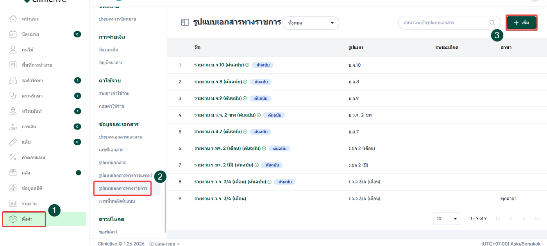The width and height of the screenshot is (547, 246).
Task: Click the settings menu vertical scrollbar
Action: [165, 207]
